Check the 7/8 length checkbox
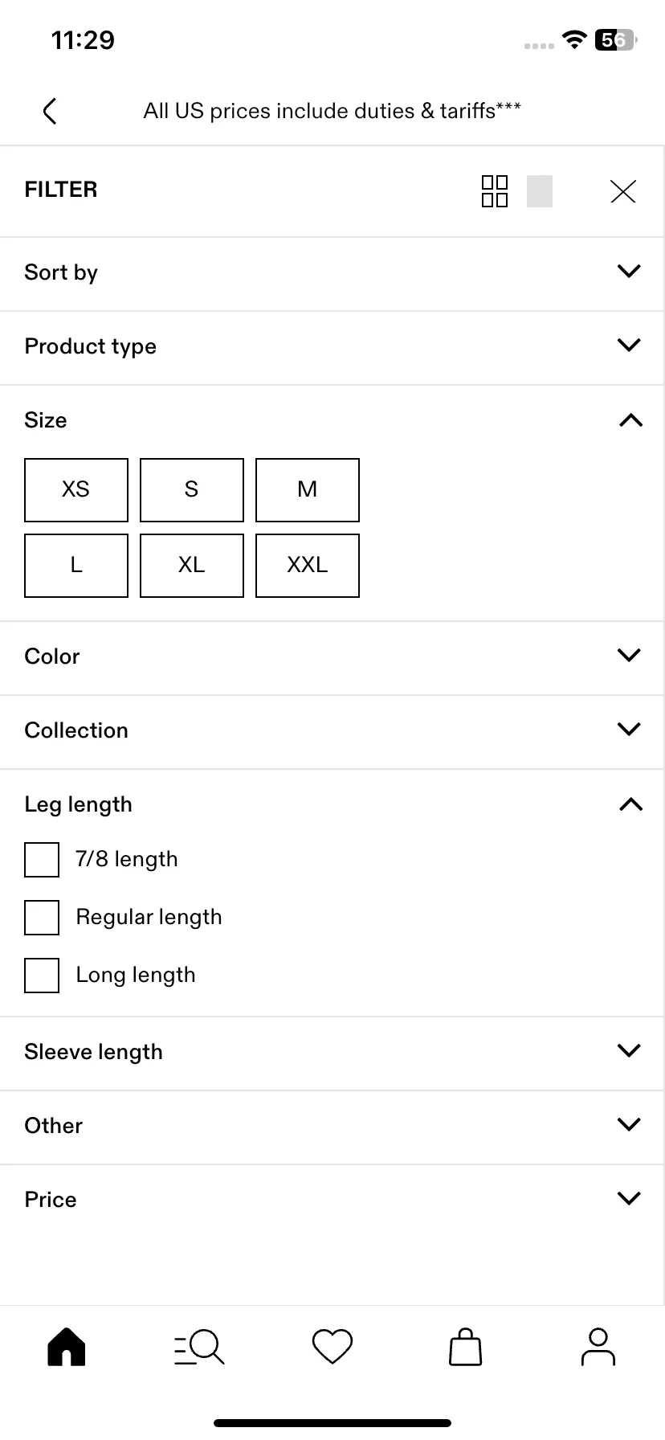 [42, 859]
